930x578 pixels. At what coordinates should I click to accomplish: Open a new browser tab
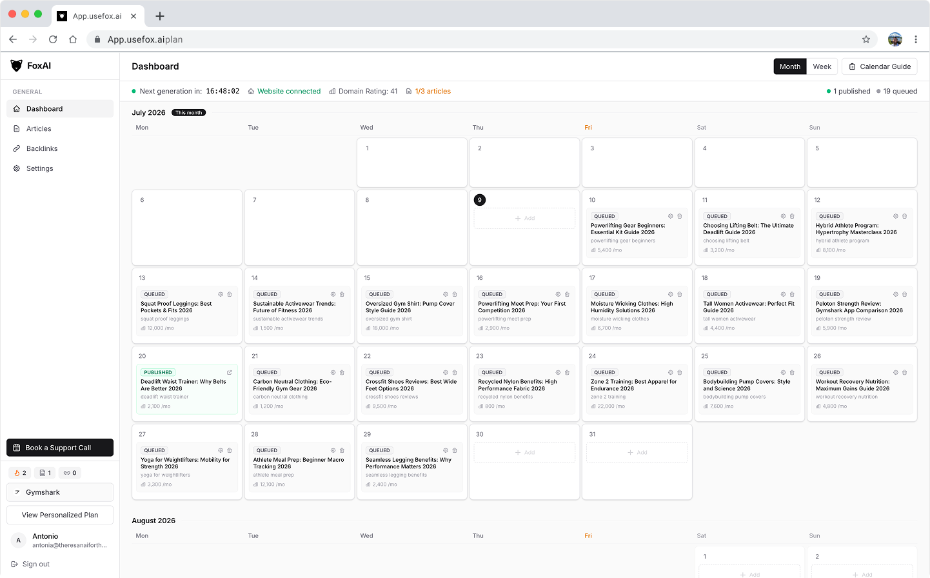click(x=160, y=16)
